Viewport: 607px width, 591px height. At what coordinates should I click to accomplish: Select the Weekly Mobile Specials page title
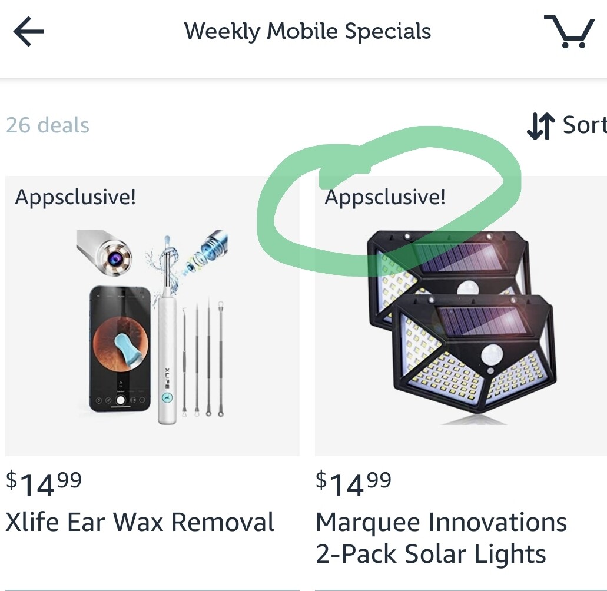point(307,31)
